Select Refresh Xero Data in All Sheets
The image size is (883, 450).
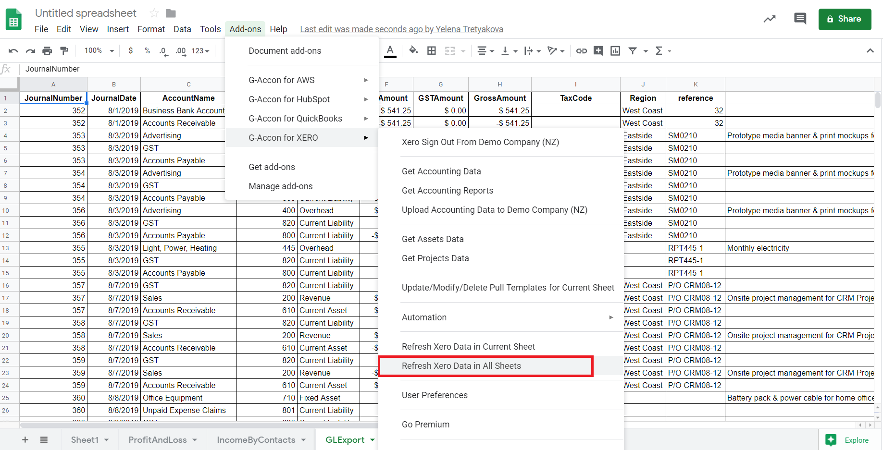tap(501, 366)
